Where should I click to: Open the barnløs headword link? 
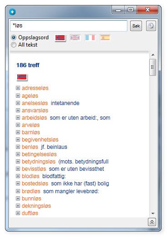[31, 132]
